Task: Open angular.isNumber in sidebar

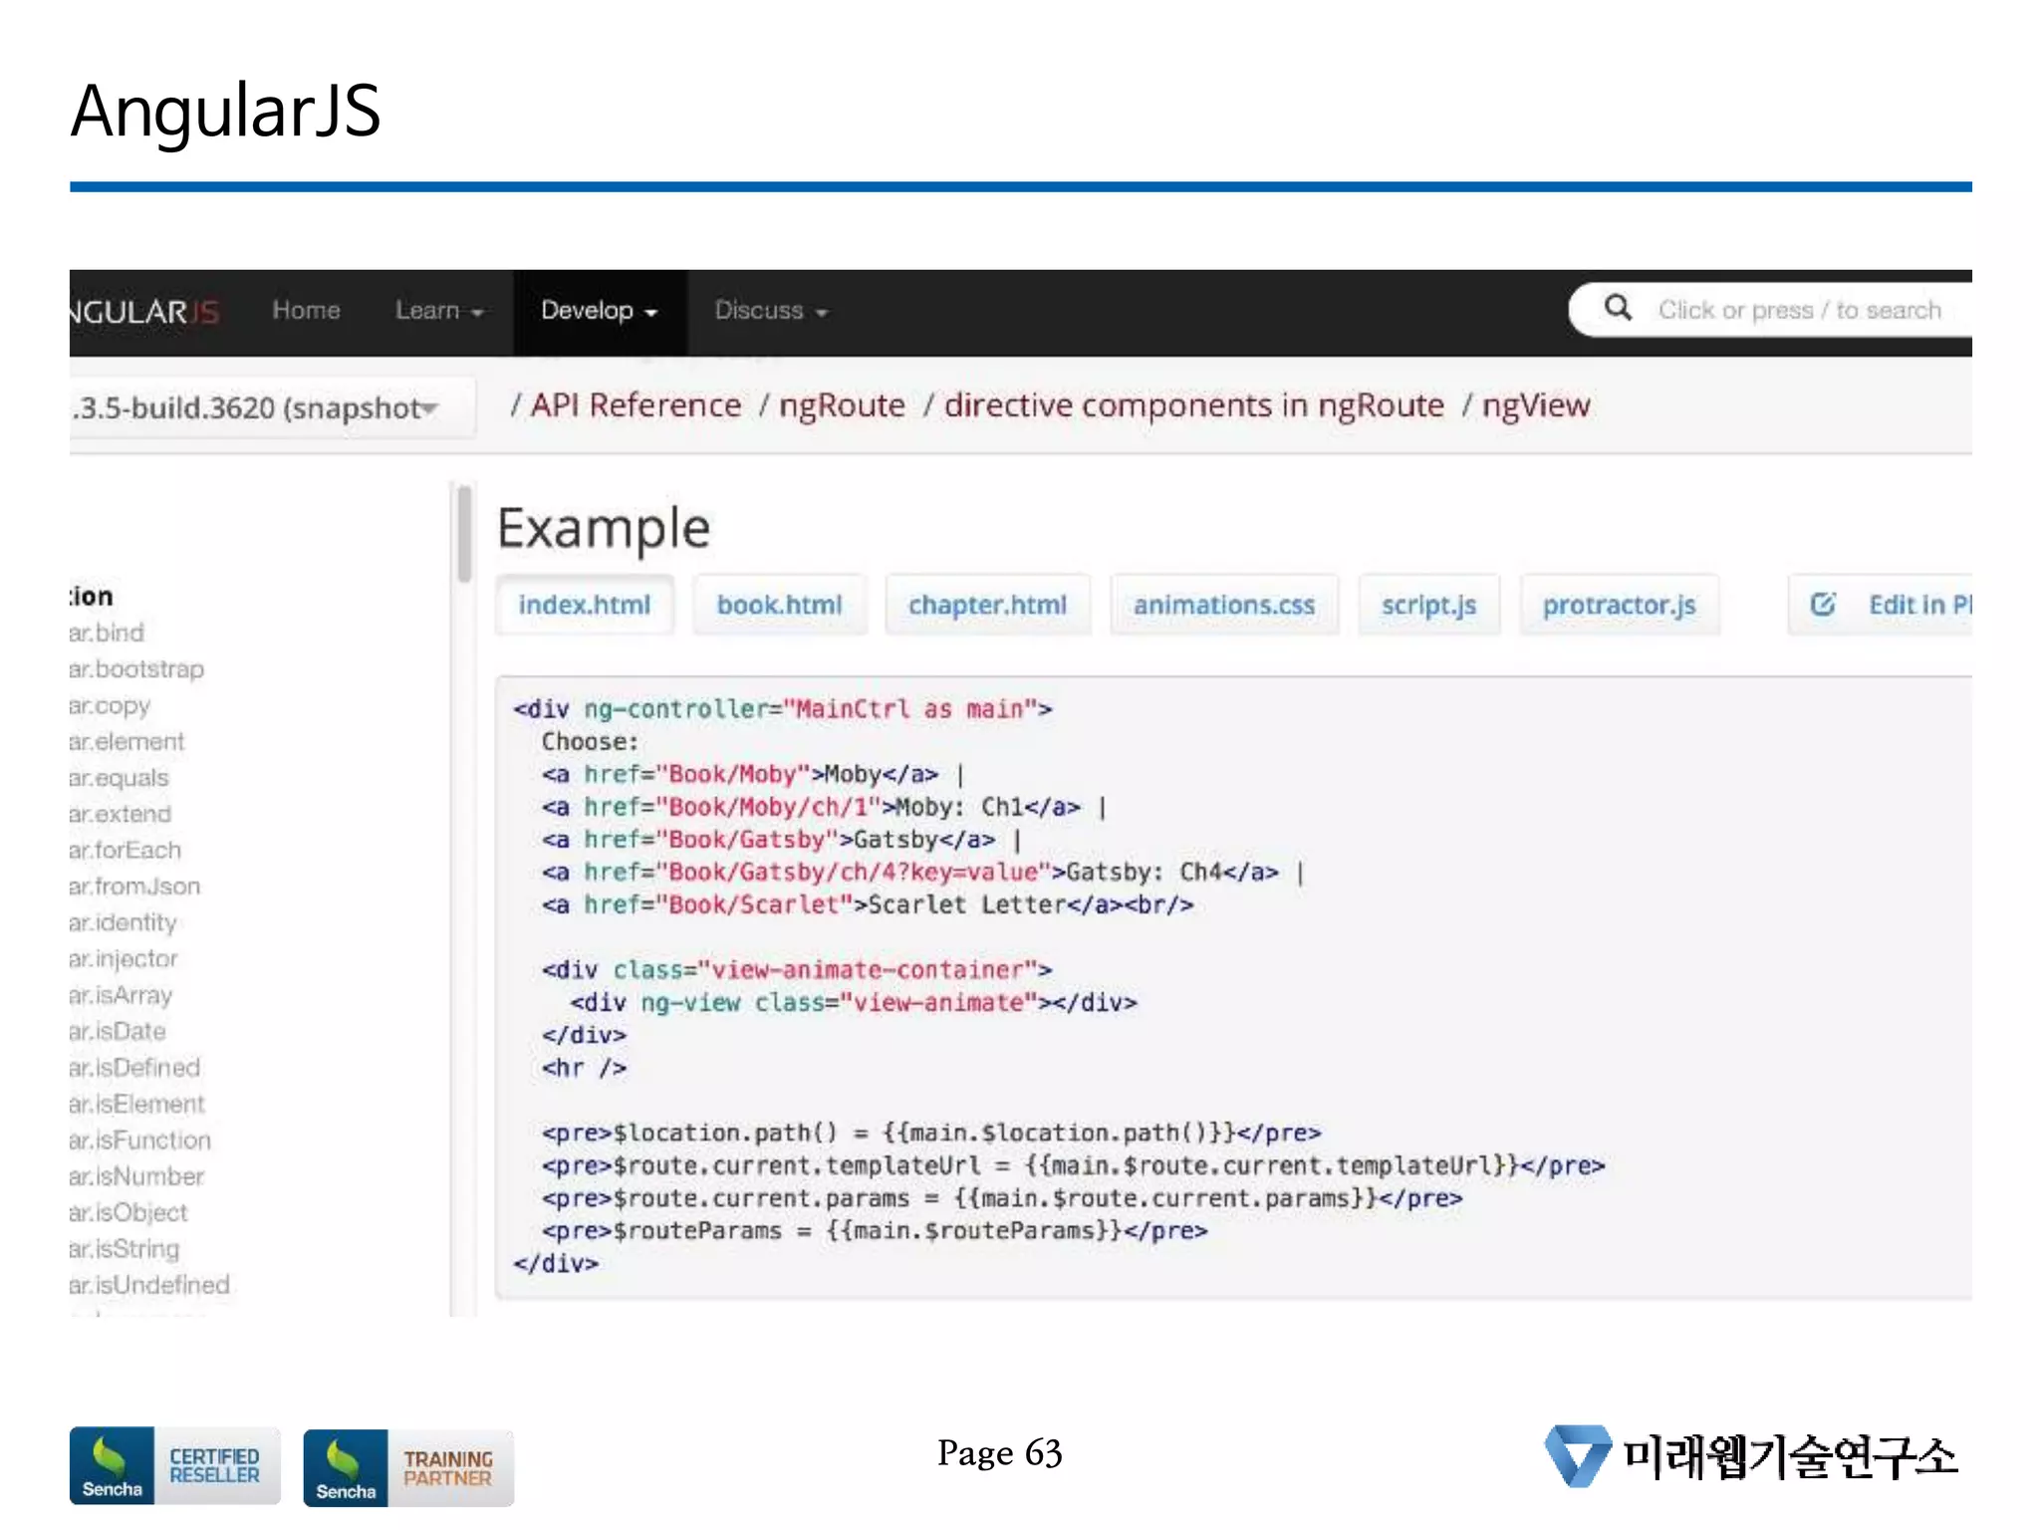Action: tap(136, 1176)
